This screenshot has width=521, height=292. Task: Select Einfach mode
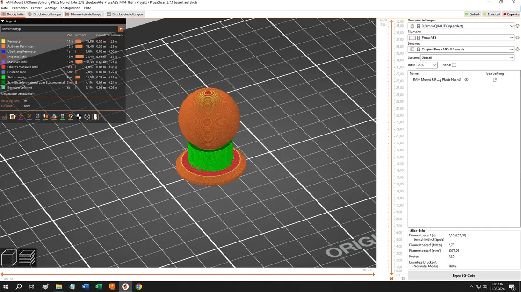pyautogui.click(x=472, y=14)
